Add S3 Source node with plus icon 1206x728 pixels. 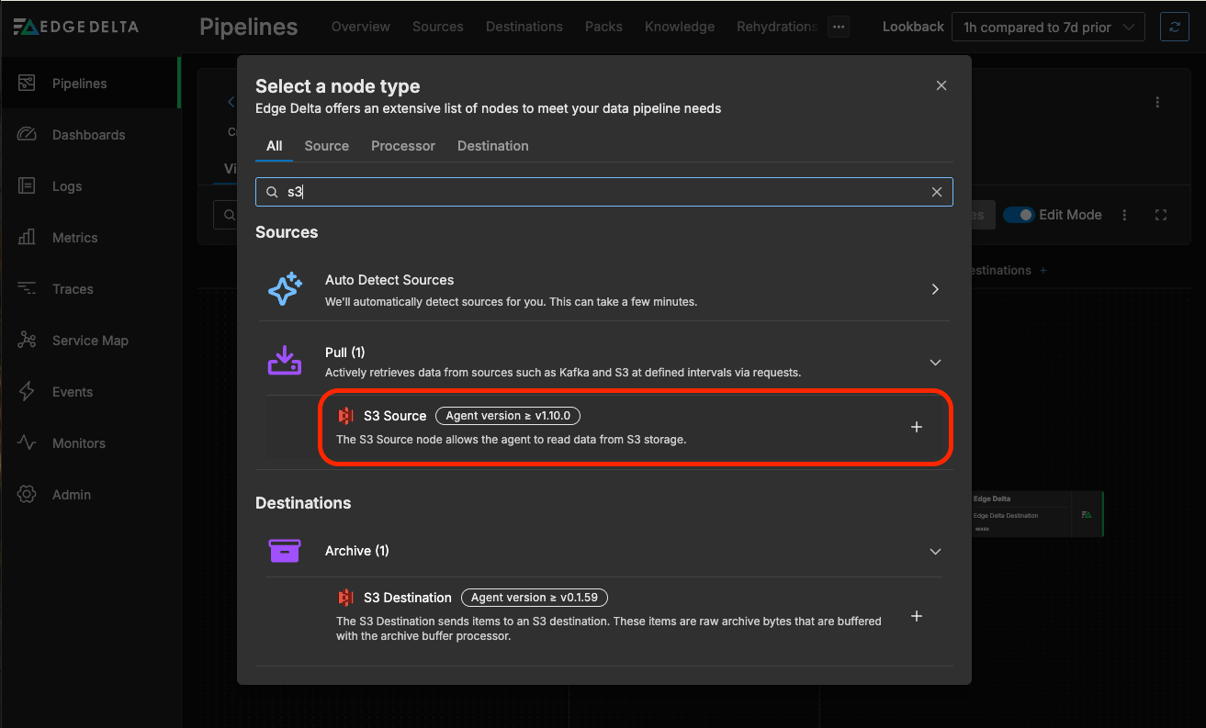tap(916, 427)
